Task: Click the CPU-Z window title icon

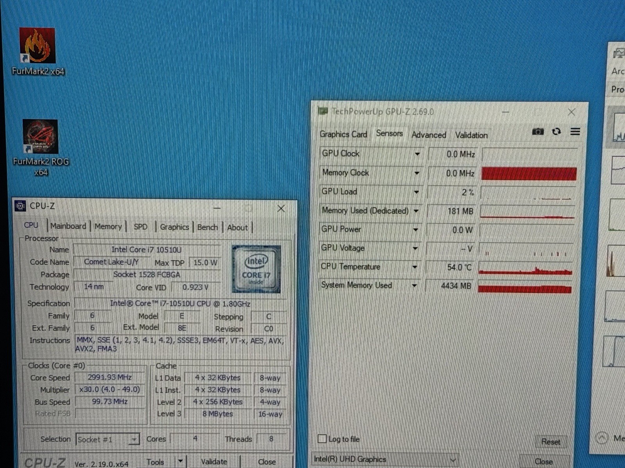Action: 20,206
